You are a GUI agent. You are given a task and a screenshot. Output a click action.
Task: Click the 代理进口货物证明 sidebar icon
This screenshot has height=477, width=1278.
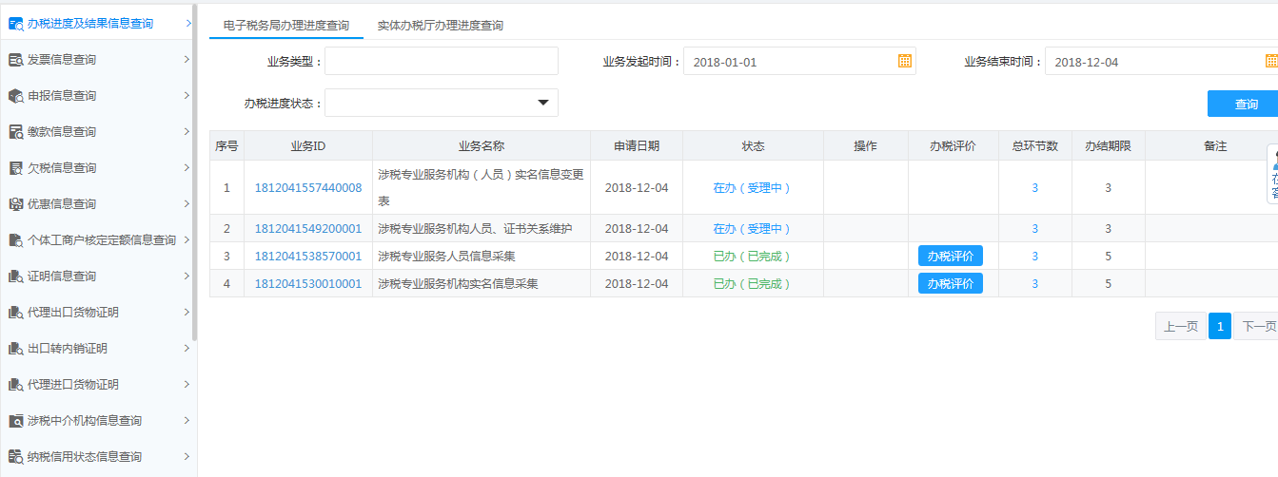point(15,385)
